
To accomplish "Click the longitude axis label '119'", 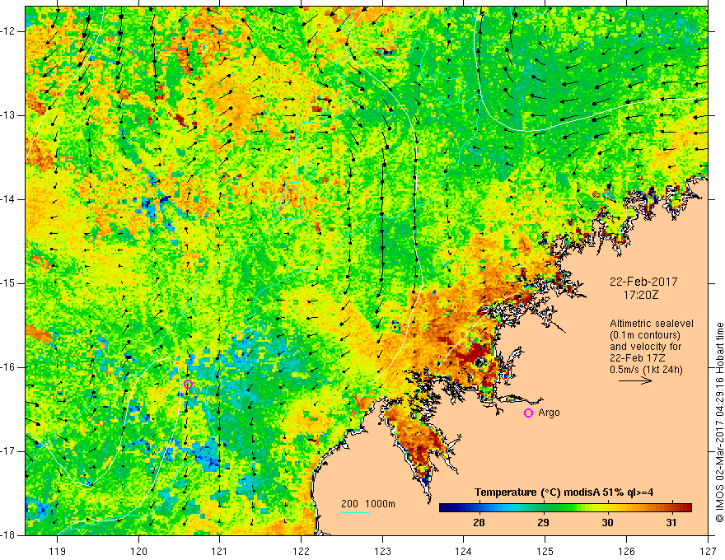I will click(x=58, y=551).
